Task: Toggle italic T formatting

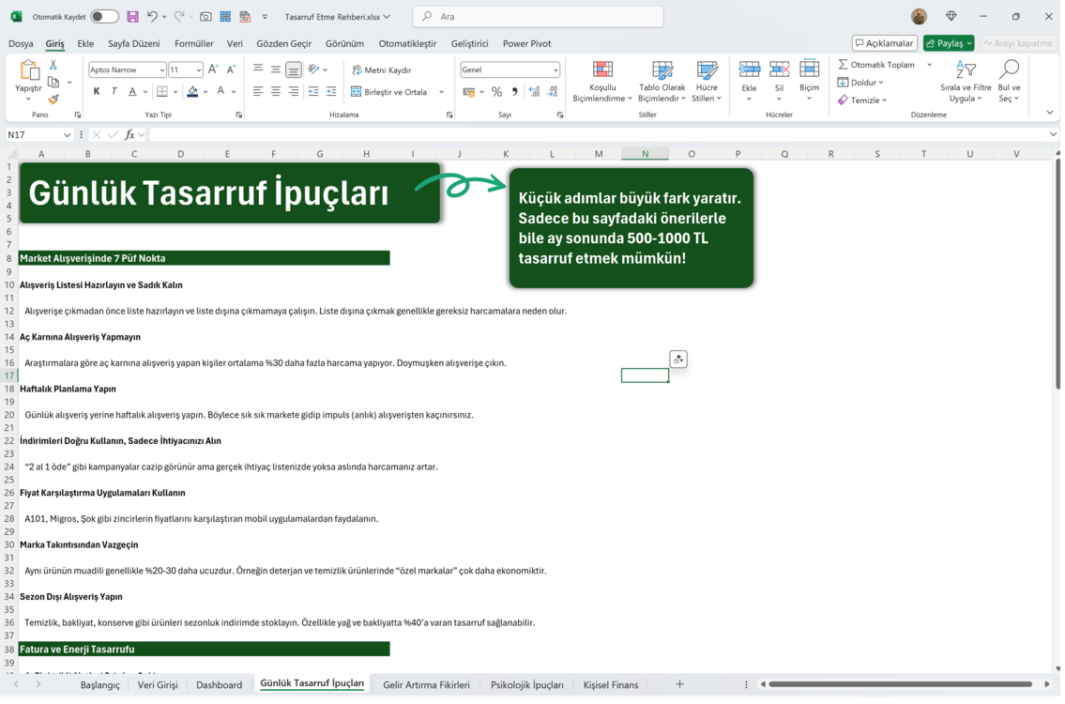Action: click(114, 92)
